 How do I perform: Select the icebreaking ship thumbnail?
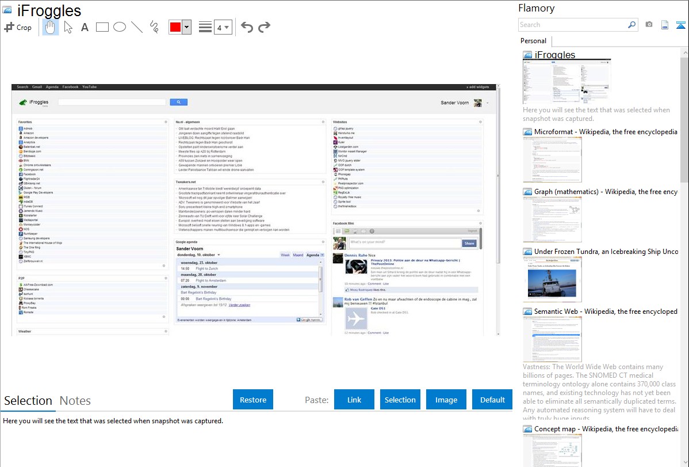click(x=552, y=279)
